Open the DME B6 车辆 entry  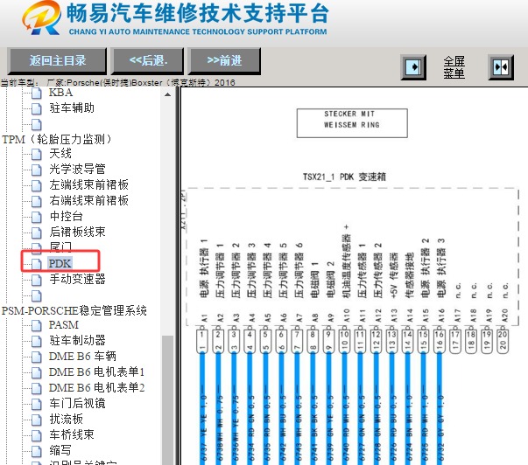coord(82,356)
